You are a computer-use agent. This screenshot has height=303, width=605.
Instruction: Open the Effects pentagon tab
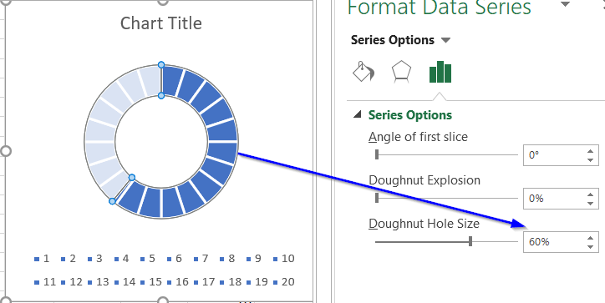(401, 72)
